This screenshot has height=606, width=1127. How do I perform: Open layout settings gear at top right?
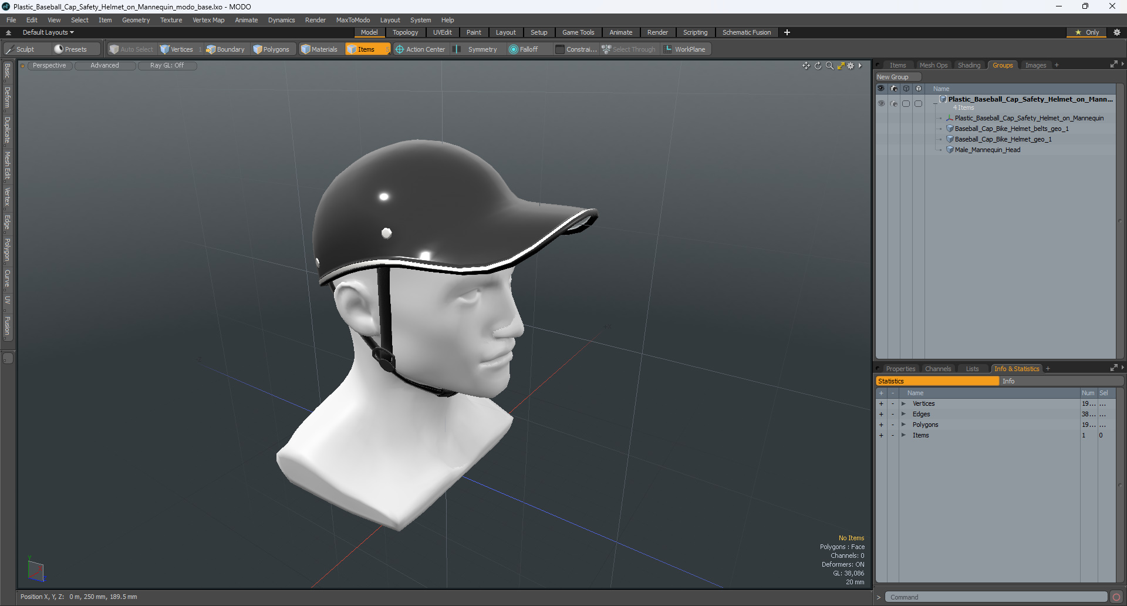point(1117,32)
